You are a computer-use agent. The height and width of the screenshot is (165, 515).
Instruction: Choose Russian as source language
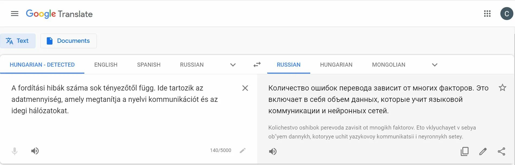coord(192,65)
